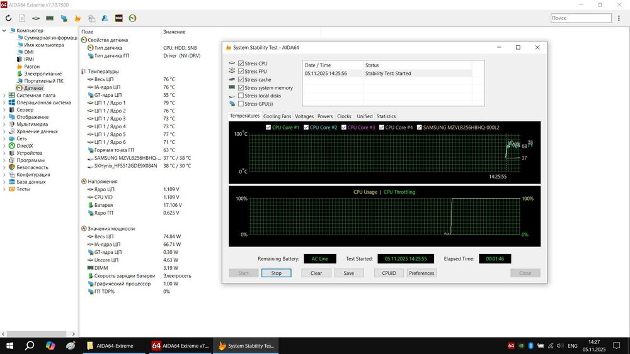Click the Save button
630x354 pixels.
click(349, 273)
